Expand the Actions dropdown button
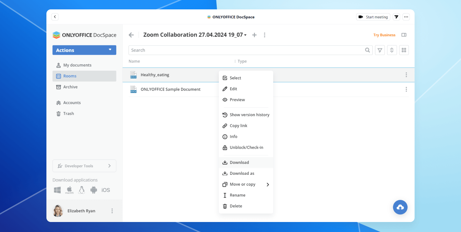 [84, 50]
